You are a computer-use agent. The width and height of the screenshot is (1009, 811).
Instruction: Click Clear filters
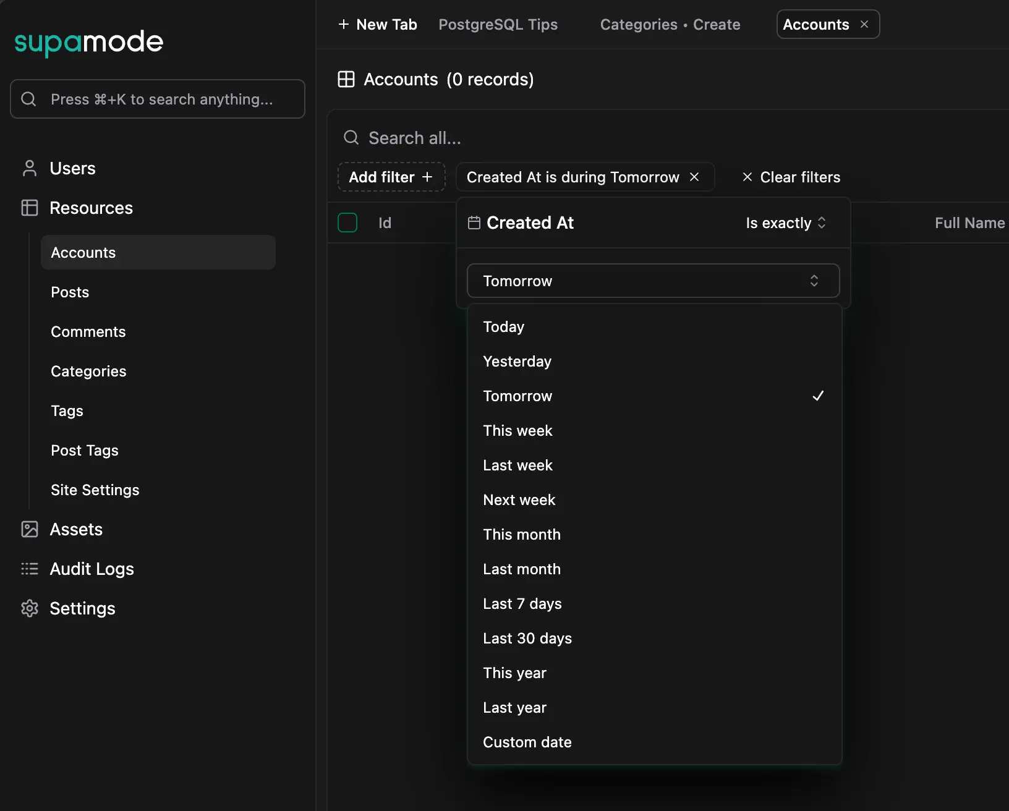tap(791, 177)
